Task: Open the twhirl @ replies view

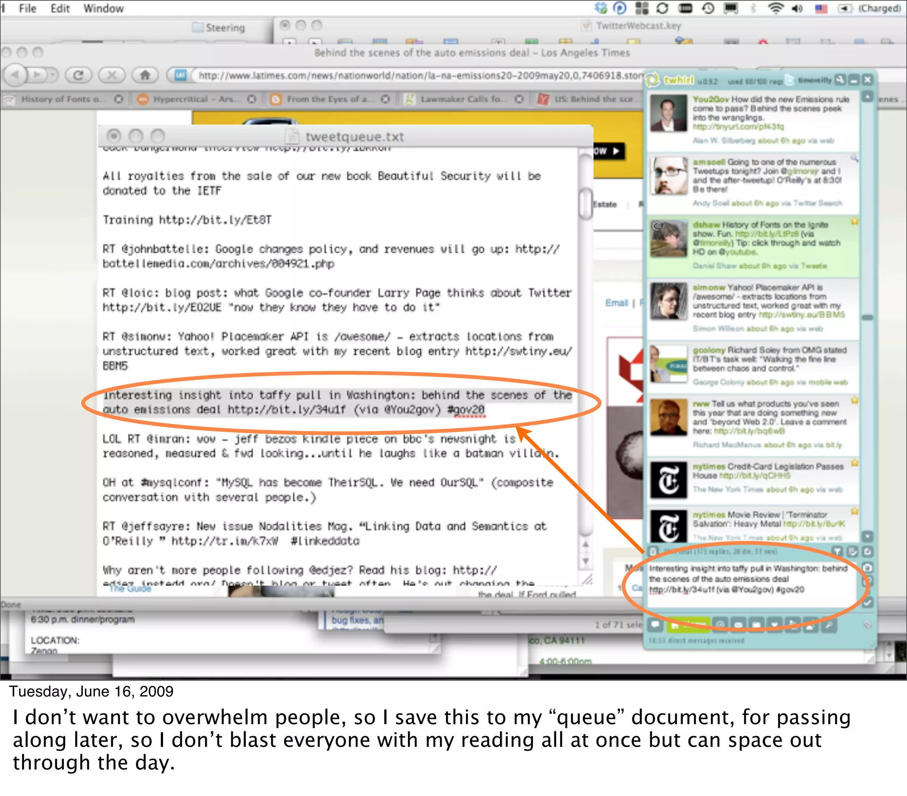Action: (x=720, y=625)
